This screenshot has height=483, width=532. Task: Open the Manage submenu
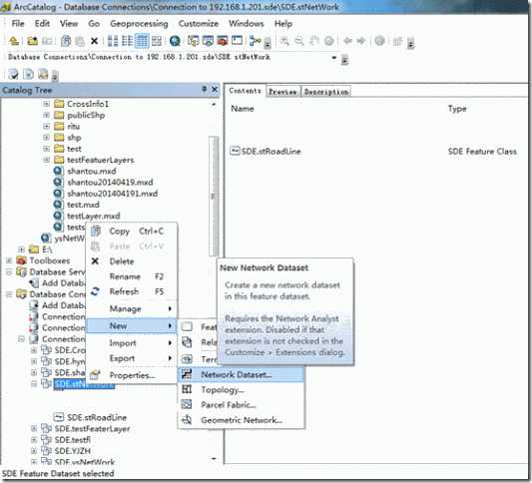pos(132,308)
